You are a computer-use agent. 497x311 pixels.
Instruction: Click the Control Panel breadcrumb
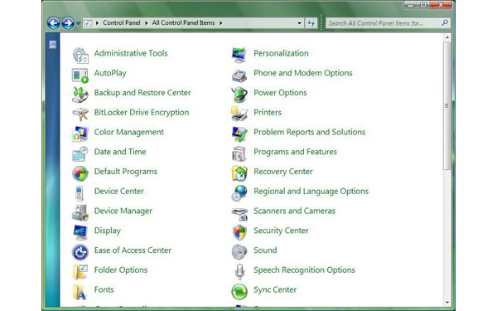coord(122,23)
